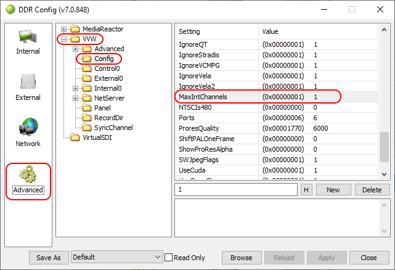Click the SyncChannel folder icon
395x270 pixels.
[x=87, y=128]
